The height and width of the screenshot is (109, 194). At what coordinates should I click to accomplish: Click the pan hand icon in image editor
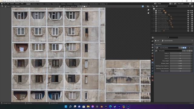pyautogui.click(x=148, y=13)
